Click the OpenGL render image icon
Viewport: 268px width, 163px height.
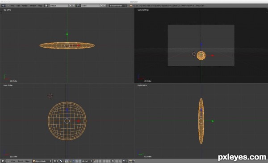130,161
